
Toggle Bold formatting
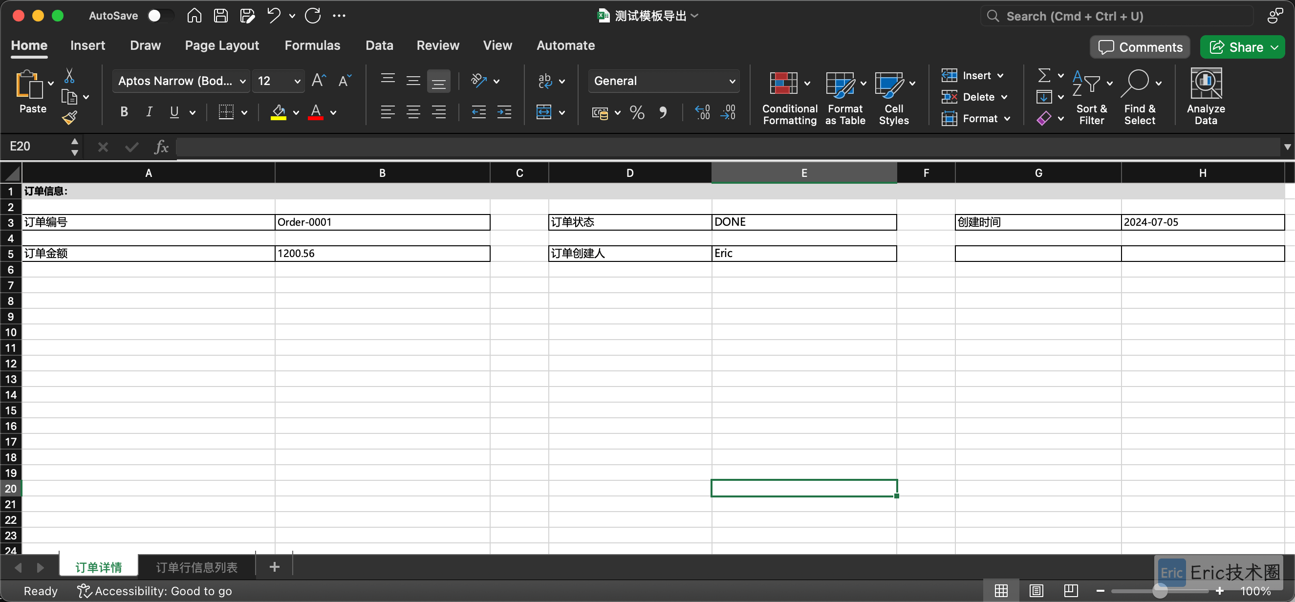124,112
